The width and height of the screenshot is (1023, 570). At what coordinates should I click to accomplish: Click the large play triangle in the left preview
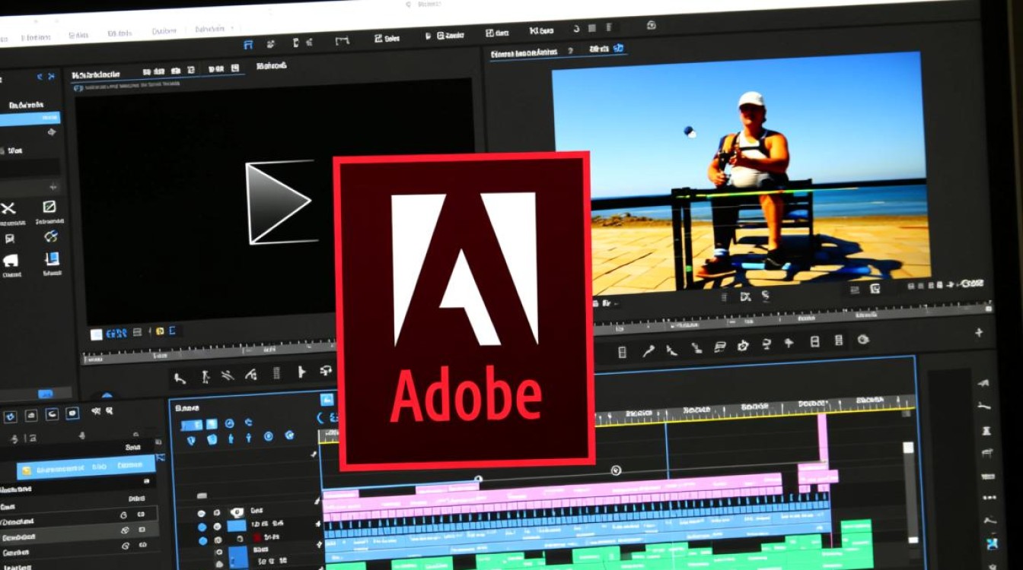click(x=279, y=202)
